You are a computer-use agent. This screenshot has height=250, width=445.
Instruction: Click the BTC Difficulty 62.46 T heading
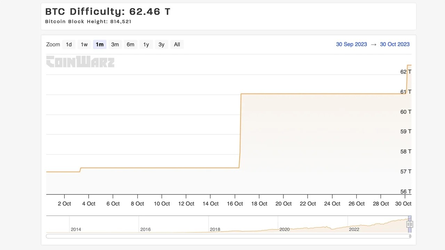[x=108, y=11]
